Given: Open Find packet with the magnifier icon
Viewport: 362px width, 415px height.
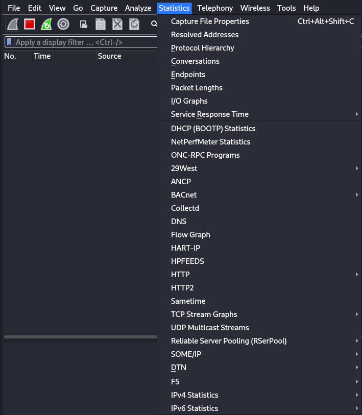Looking at the screenshot, I should pyautogui.click(x=154, y=23).
